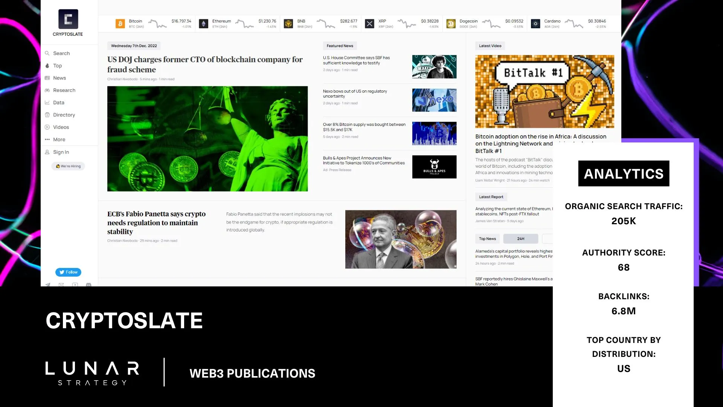
Task: Click the BNB coin ticker icon
Action: click(x=288, y=24)
